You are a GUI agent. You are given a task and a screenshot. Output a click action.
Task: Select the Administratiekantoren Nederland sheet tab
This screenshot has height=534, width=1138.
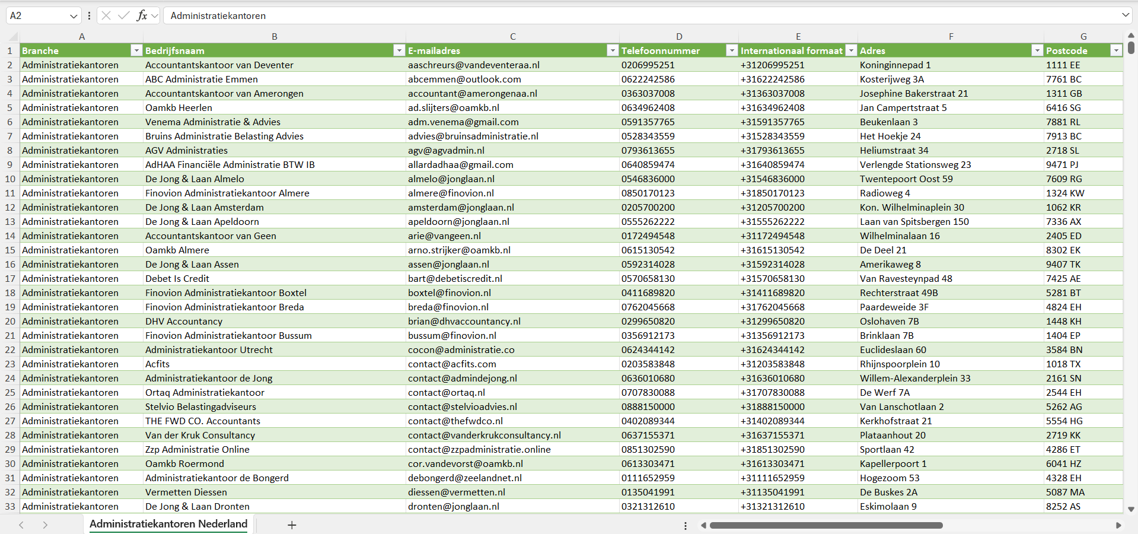click(168, 524)
